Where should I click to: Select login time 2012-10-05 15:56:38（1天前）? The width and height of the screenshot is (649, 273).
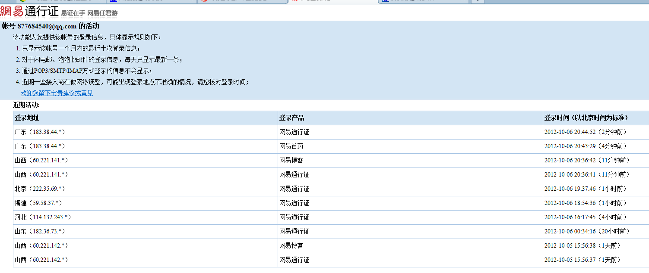[x=583, y=246]
